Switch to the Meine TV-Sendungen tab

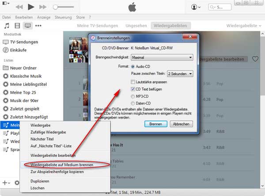(x=98, y=26)
